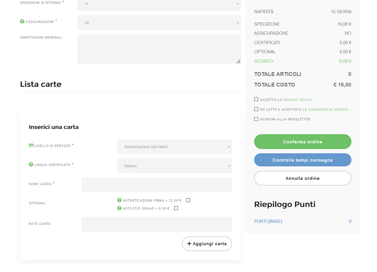The height and width of the screenshot is (272, 377).
Task: Click the Lingua certificato help icon
Action: pyautogui.click(x=31, y=165)
